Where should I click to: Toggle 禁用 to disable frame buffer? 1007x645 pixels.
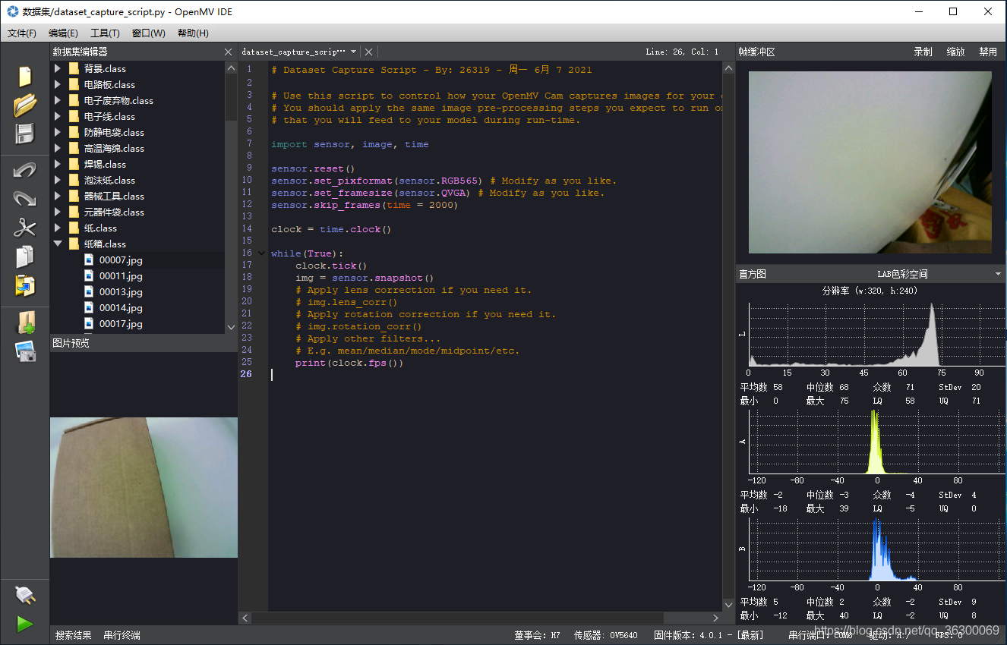[988, 52]
